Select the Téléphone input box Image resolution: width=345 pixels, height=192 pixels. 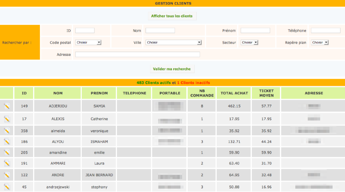[326, 31]
